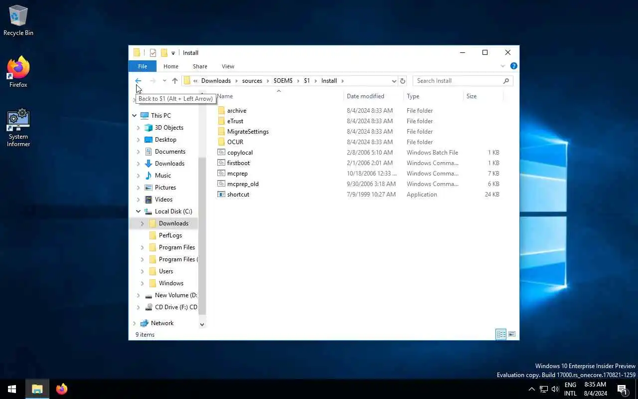Image resolution: width=638 pixels, height=399 pixels.
Task: Collapse the This PC tree node
Action: click(x=134, y=116)
